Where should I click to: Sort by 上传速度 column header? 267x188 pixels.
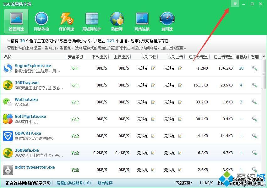[122, 57]
